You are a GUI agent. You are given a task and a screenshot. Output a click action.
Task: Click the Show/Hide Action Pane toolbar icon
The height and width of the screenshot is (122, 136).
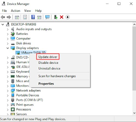(x=39, y=17)
